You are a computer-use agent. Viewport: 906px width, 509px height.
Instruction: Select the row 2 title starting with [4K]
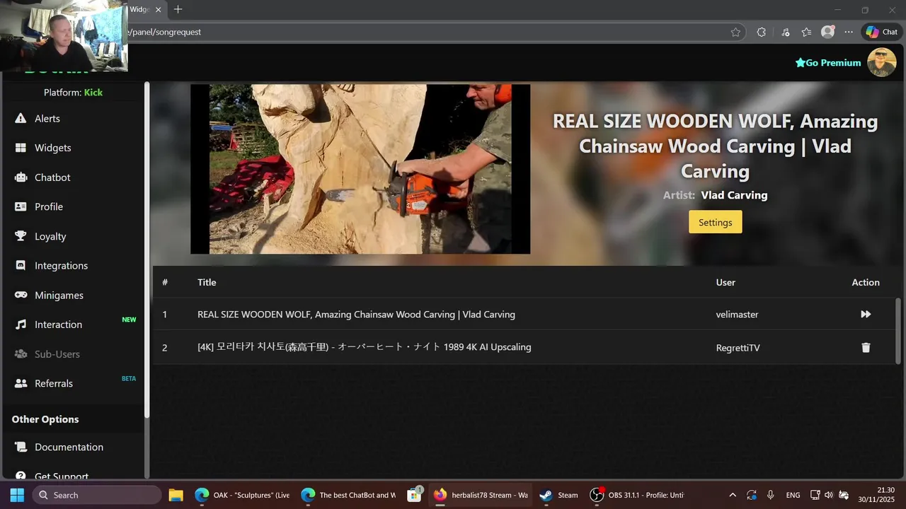pos(364,347)
